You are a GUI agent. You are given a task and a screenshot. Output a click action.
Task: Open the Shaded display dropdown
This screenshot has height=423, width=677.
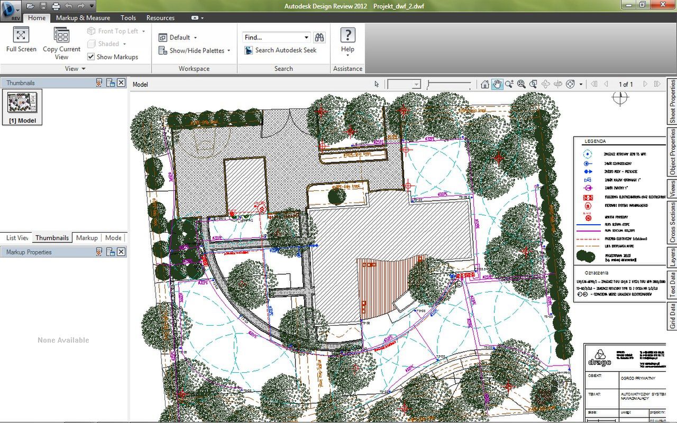107,44
